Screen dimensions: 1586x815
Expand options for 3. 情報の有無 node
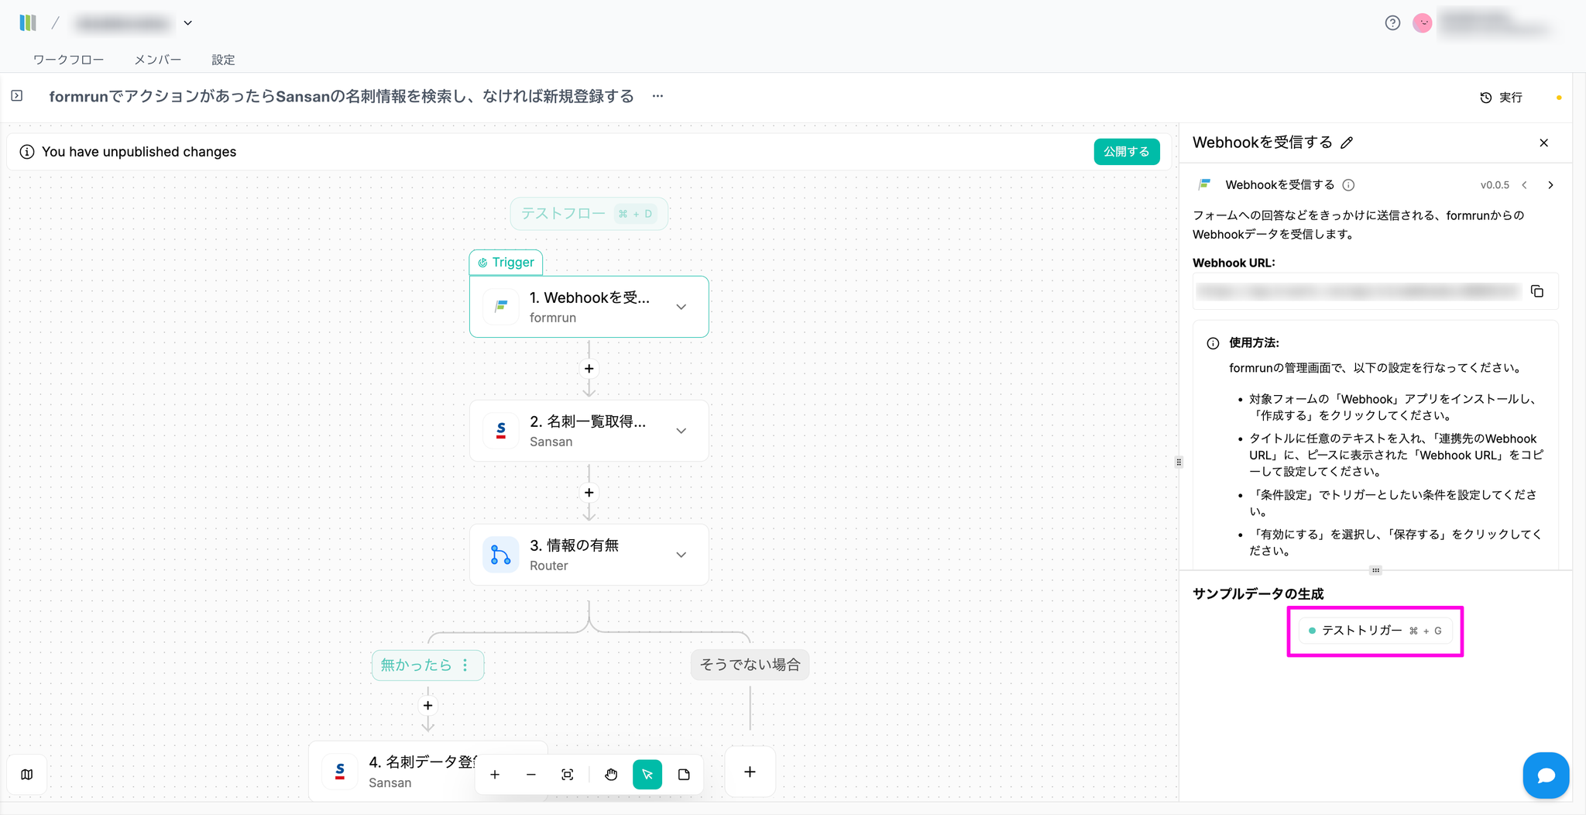click(681, 555)
